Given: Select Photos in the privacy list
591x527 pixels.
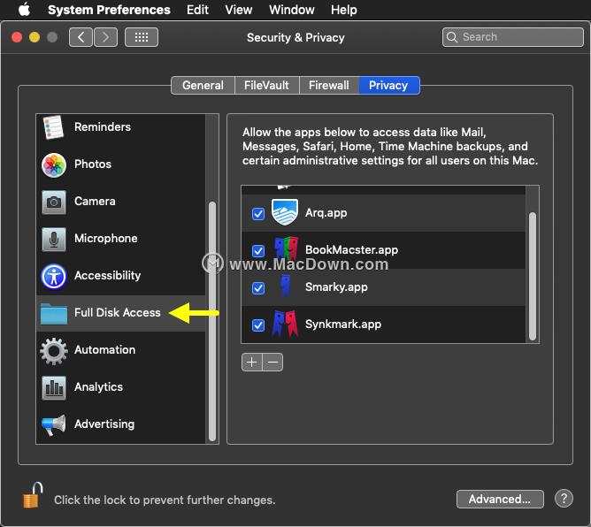Looking at the screenshot, I should 93,164.
